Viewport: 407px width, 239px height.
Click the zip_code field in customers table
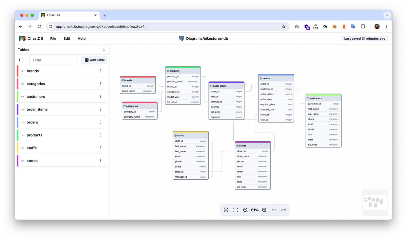click(x=324, y=145)
